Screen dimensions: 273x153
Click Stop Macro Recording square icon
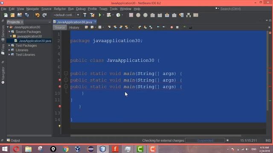pos(177,27)
